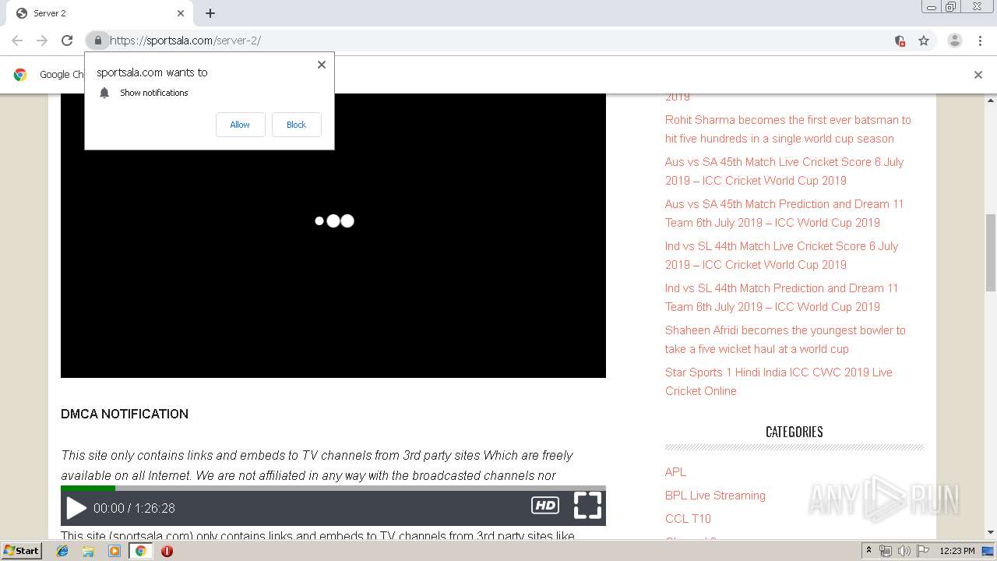Open the blocked content shield icon
997x561 pixels.
(x=900, y=41)
